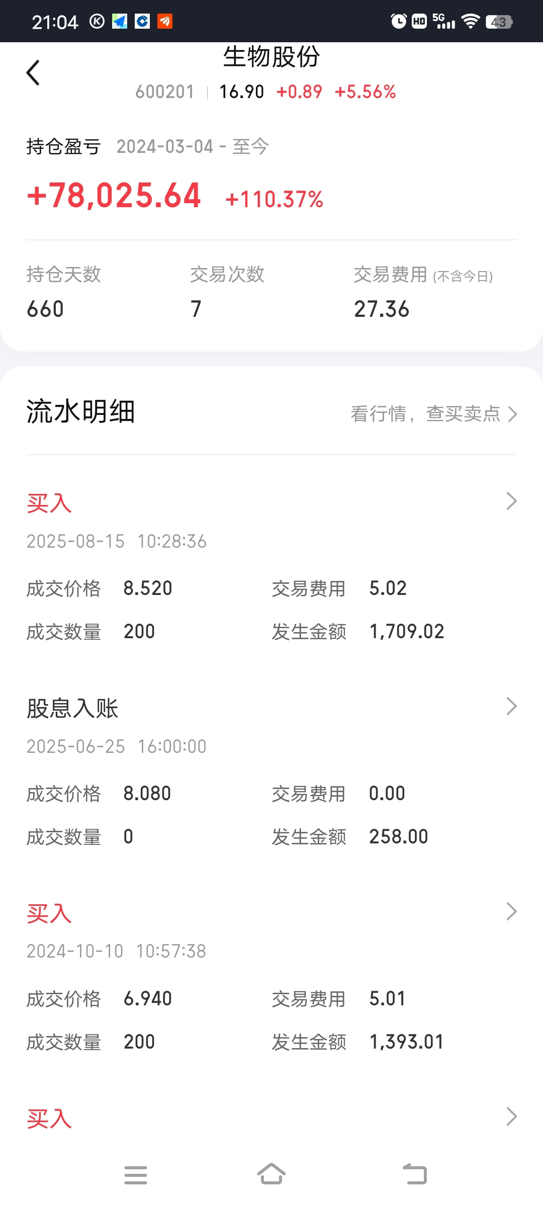Tap the Android back navigation icon

pos(415,1174)
